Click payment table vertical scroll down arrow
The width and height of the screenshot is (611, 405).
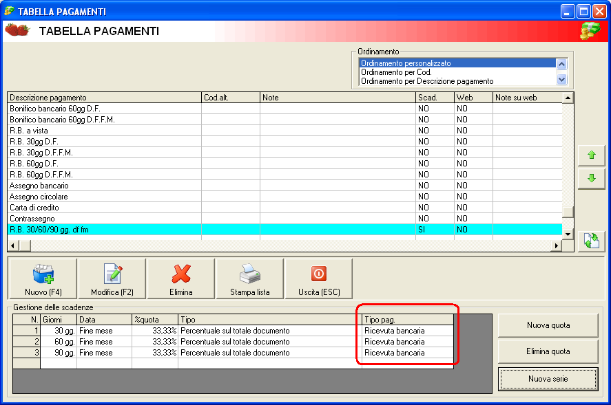click(568, 234)
